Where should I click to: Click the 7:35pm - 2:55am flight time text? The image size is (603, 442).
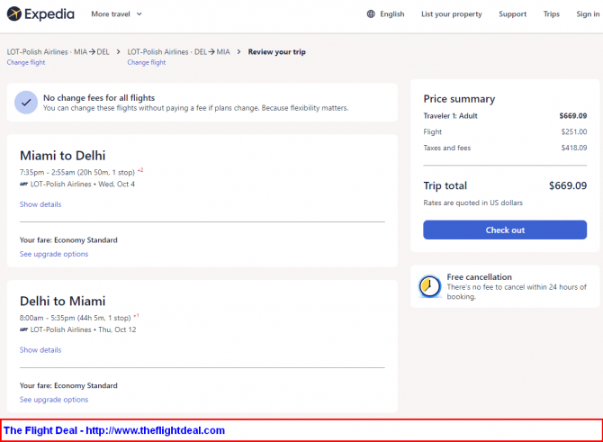pyautogui.click(x=77, y=172)
